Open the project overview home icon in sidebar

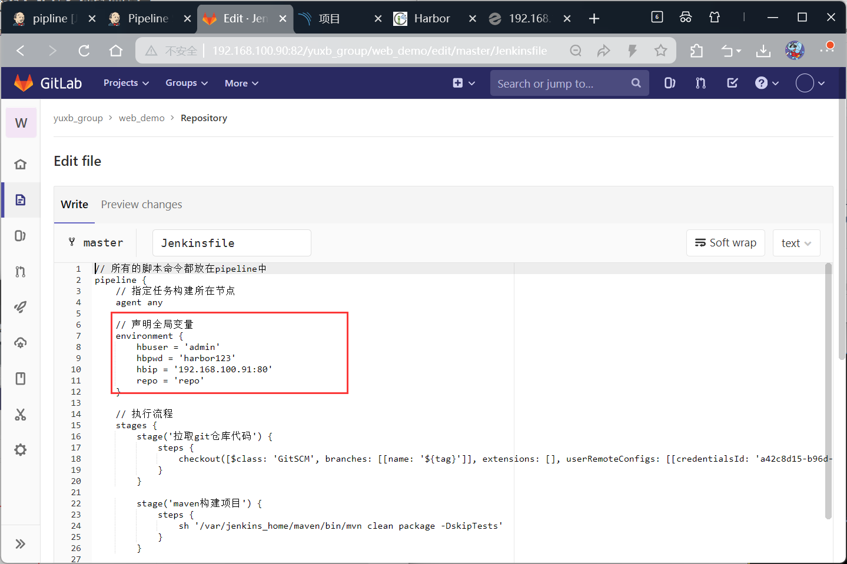(21, 164)
